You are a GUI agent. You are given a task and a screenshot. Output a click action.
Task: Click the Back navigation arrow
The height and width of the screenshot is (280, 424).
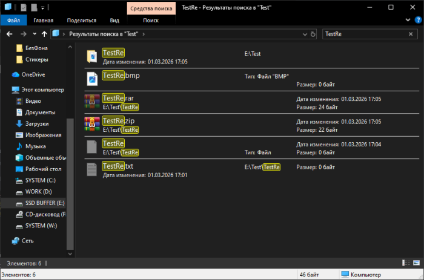click(8, 34)
